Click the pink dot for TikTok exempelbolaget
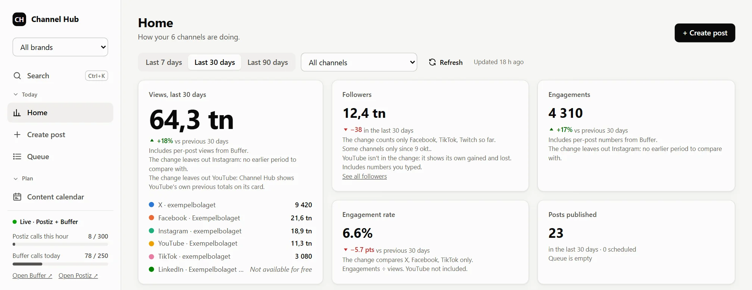 click(151, 256)
